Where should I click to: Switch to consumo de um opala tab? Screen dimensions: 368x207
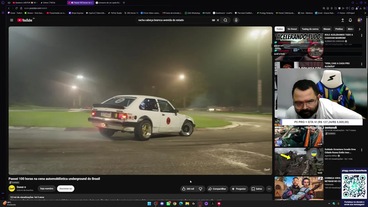point(108,3)
